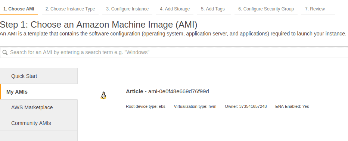Image resolution: width=348 pixels, height=141 pixels.
Task: Click the AMI template description sentence
Action: (173, 34)
